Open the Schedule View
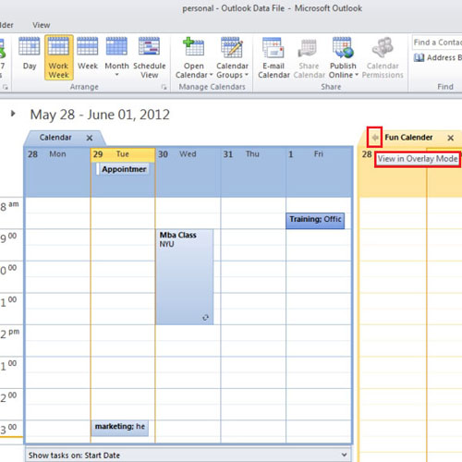 tap(149, 57)
